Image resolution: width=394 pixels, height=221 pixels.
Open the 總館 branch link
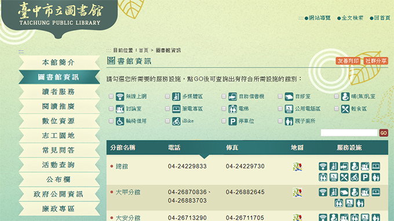tap(122, 166)
